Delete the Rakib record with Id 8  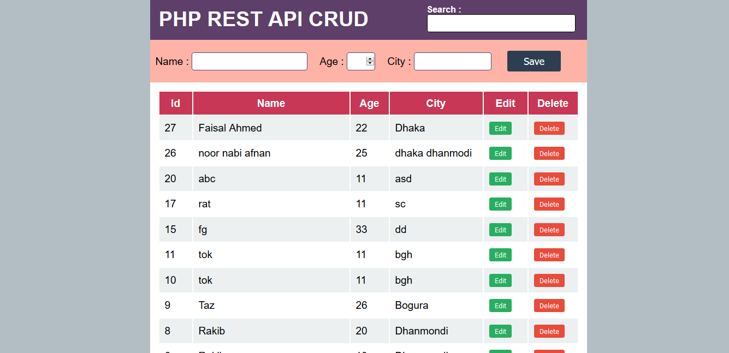pyautogui.click(x=549, y=331)
